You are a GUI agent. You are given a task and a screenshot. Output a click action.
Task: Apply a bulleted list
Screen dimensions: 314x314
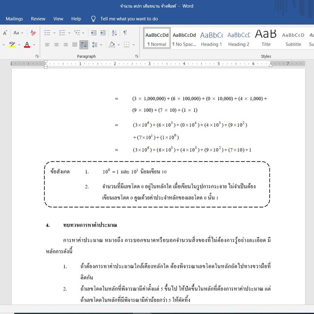click(x=48, y=33)
